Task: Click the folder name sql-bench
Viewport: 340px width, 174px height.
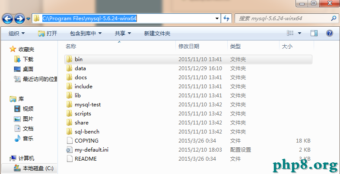Action: tap(87, 132)
